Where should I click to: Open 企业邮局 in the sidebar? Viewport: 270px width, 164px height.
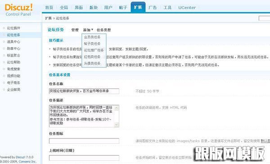click(x=13, y=89)
